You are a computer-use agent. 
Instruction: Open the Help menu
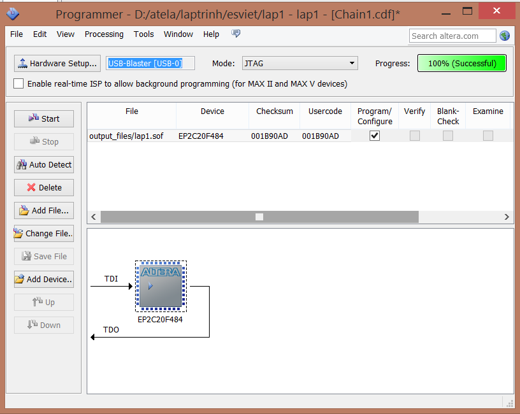point(212,34)
